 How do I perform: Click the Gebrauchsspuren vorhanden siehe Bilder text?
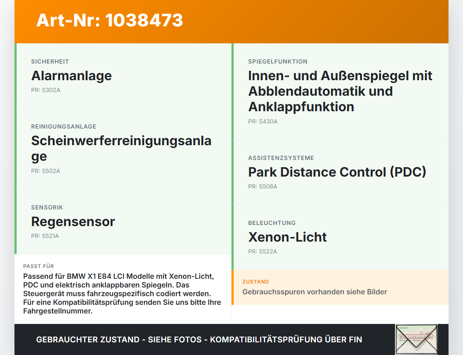(x=315, y=292)
